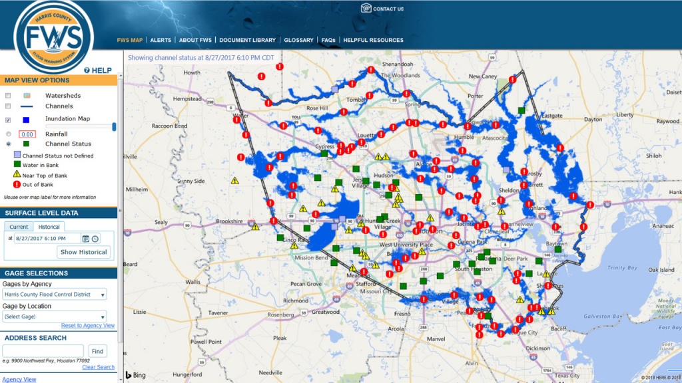Click the yellow warning marker near Sunny Side
682x383 pixels.
pos(234,180)
